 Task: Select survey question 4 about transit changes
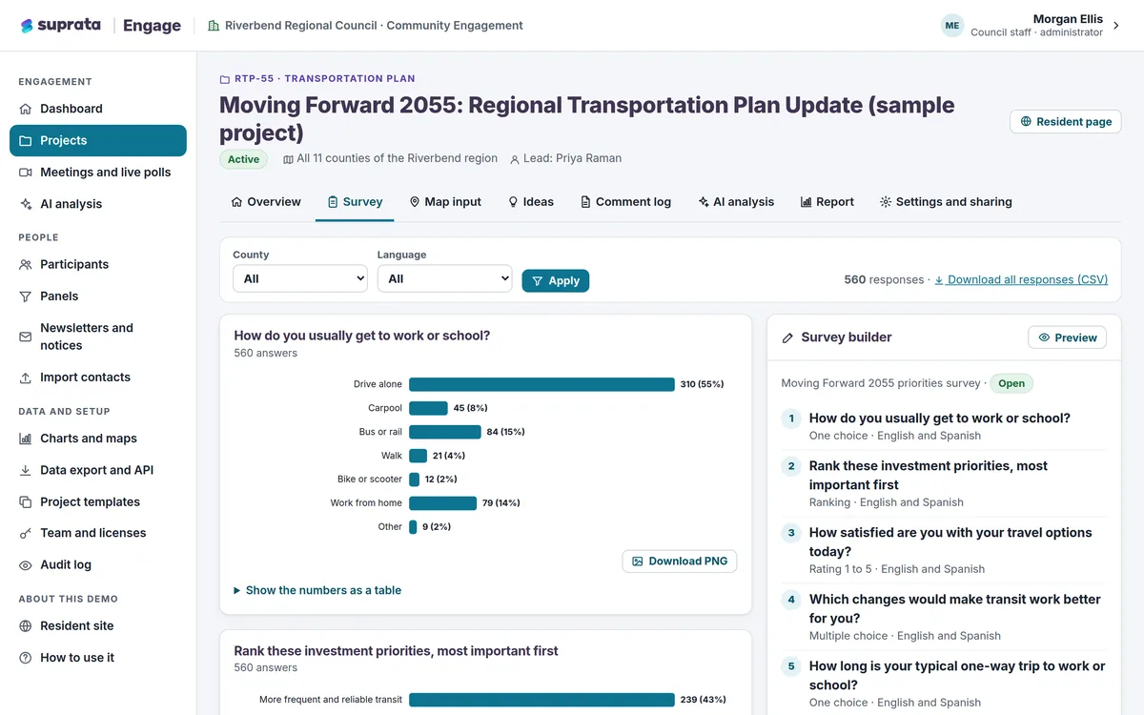[x=944, y=617]
